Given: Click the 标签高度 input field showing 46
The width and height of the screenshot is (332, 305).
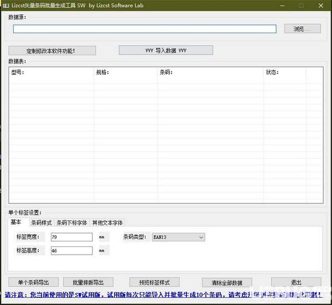Looking at the screenshot, I should click(x=71, y=251).
